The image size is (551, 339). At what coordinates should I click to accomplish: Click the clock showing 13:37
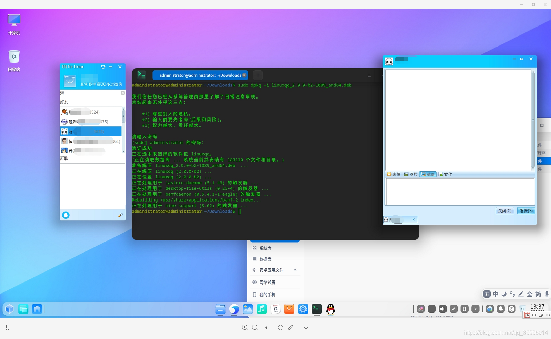(537, 307)
